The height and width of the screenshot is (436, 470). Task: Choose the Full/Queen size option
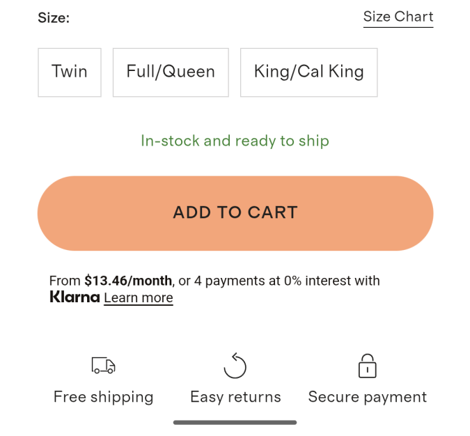(171, 72)
